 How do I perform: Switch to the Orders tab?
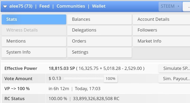(x=99, y=41)
